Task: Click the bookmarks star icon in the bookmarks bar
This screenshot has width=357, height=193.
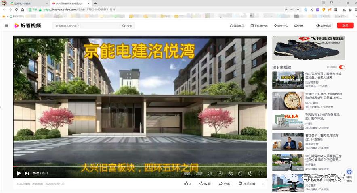Action: tap(3, 17)
